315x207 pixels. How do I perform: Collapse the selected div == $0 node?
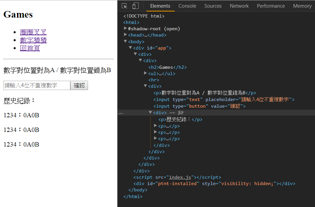coord(150,112)
